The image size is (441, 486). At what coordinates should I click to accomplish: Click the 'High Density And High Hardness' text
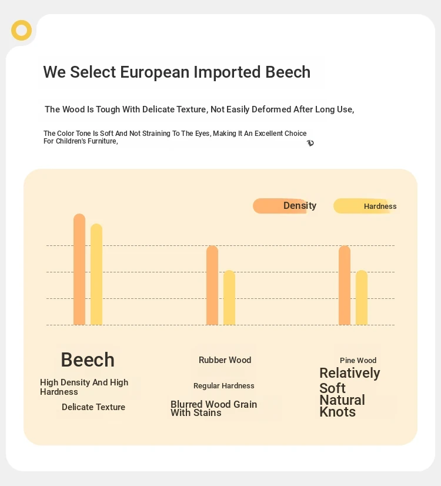click(84, 387)
